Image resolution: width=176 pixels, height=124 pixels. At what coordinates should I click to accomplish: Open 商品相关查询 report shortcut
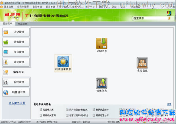(x=48, y=115)
